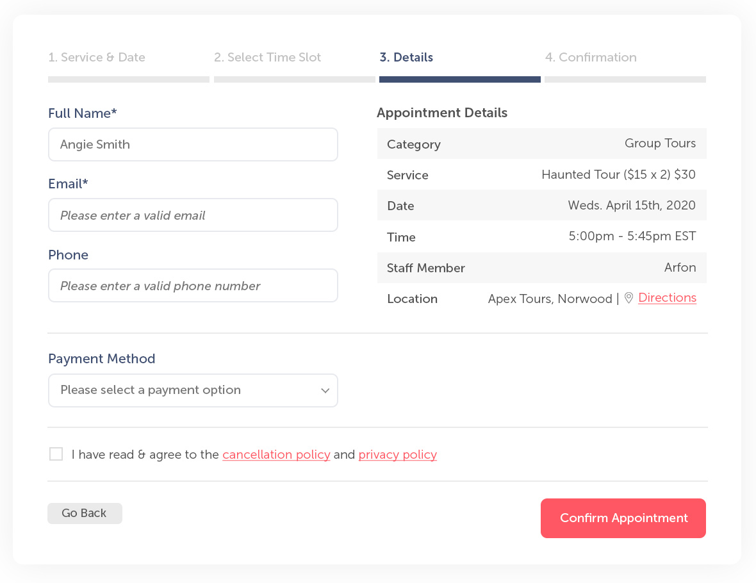Click the location pin icon beside Directions
Viewport: 756px width, 583px height.
(629, 298)
